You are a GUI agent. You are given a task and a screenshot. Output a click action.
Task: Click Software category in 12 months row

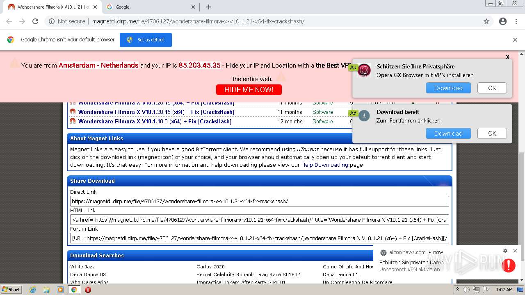click(323, 121)
